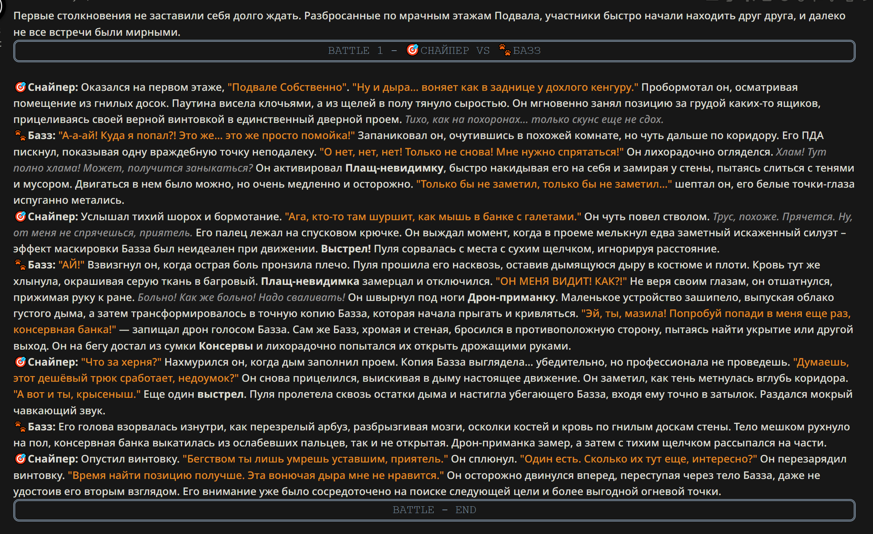Click the orange quote '"Подвале Собственно"'
Screen dimensions: 873x534
(x=287, y=87)
